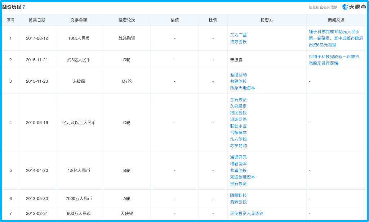Open investor link 蓝港互动
369x222 pixels.
coord(238,75)
